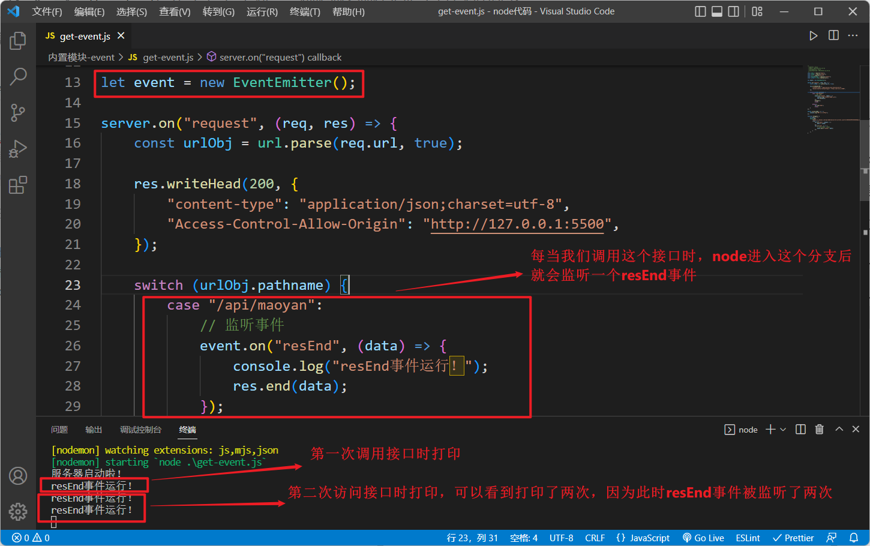Viewport: 870px width, 546px height.
Task: Split the editor to the right
Action: [x=833, y=36]
